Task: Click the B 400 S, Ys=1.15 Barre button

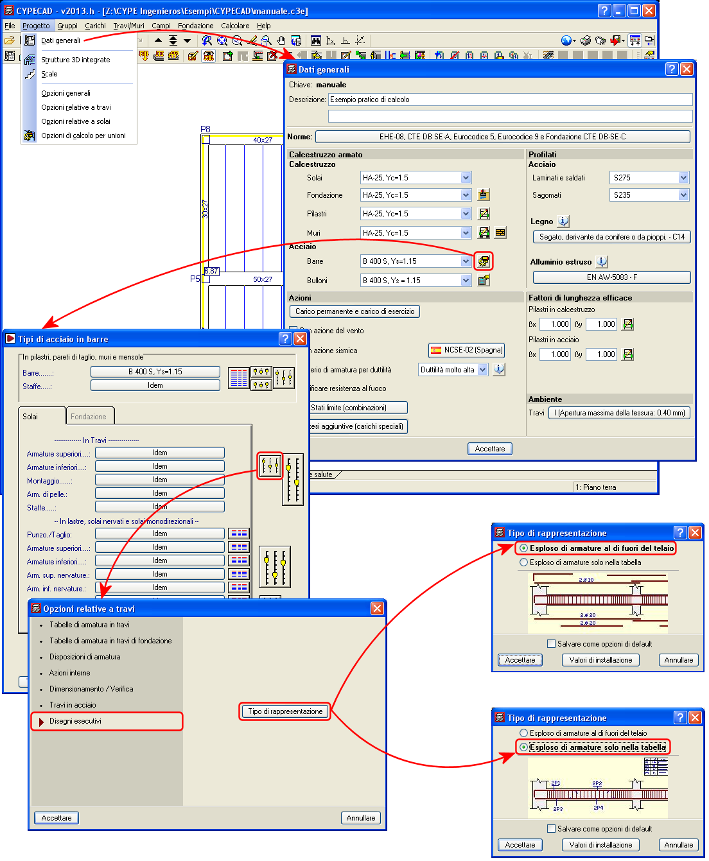Action: point(155,372)
